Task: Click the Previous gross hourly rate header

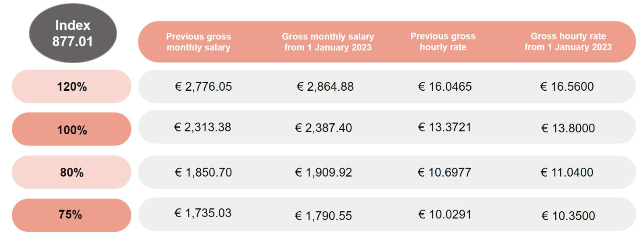Action: [x=443, y=42]
